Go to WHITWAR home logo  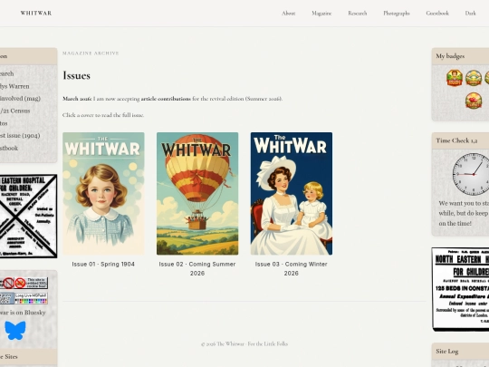click(36, 13)
